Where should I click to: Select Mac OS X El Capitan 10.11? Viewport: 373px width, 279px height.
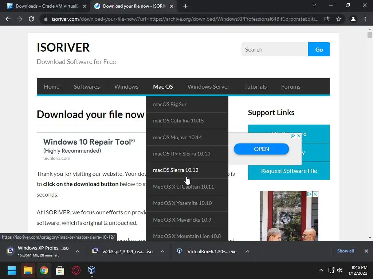(x=187, y=187)
